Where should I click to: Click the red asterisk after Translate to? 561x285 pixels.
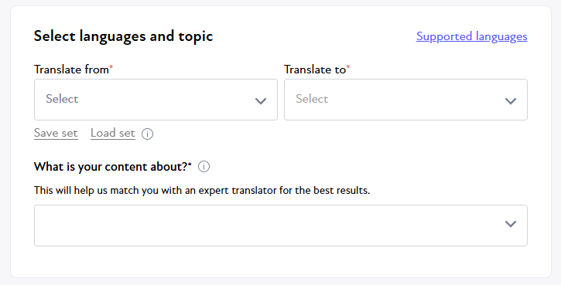(x=348, y=66)
